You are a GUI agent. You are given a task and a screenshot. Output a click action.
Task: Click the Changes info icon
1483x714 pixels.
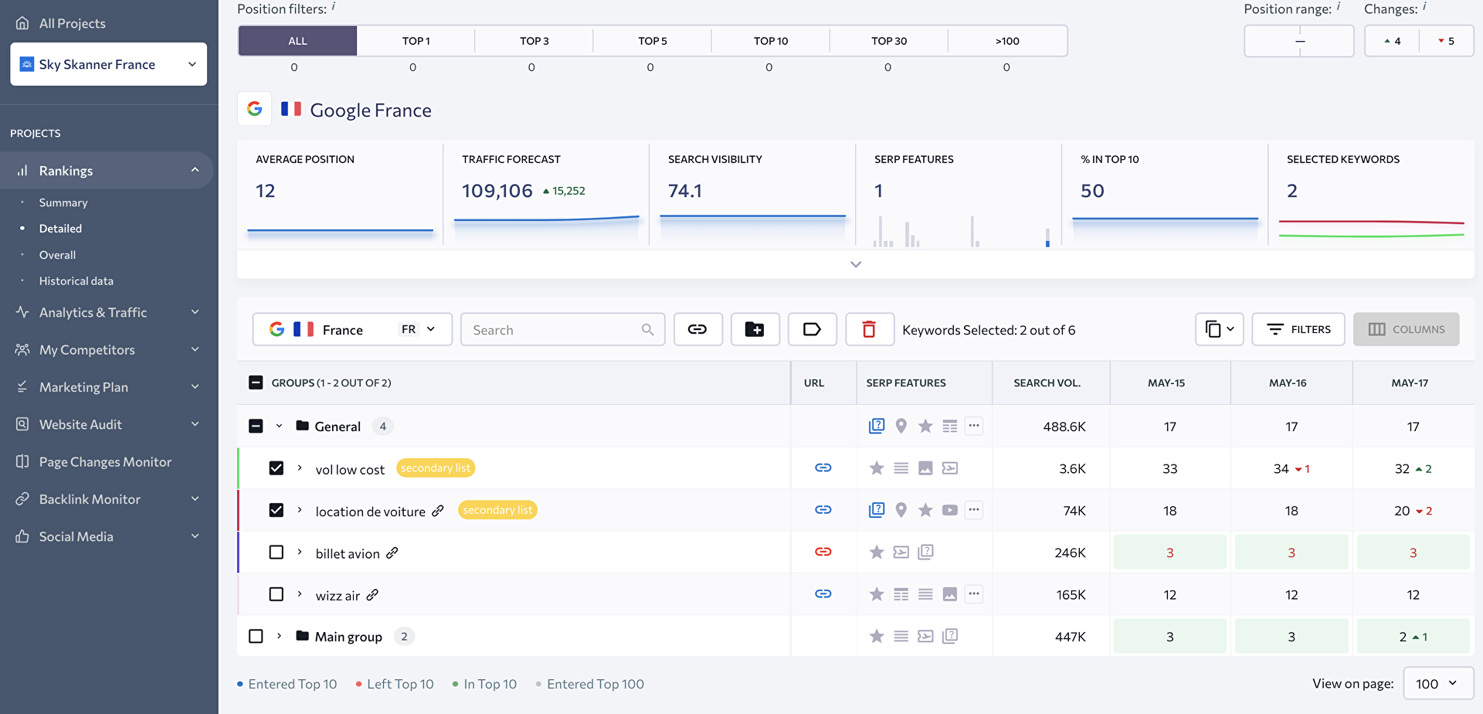click(1424, 7)
